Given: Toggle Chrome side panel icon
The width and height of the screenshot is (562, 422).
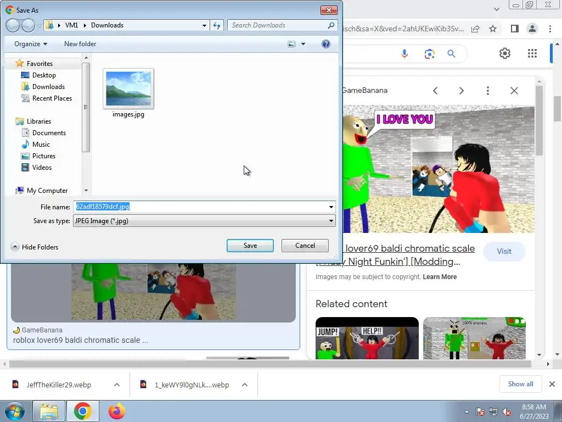Looking at the screenshot, I should (x=514, y=29).
